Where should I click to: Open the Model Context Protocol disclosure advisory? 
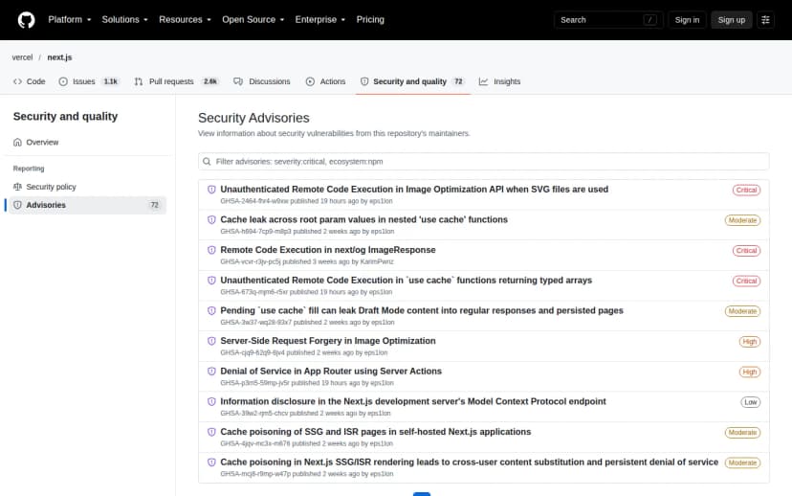click(x=413, y=401)
